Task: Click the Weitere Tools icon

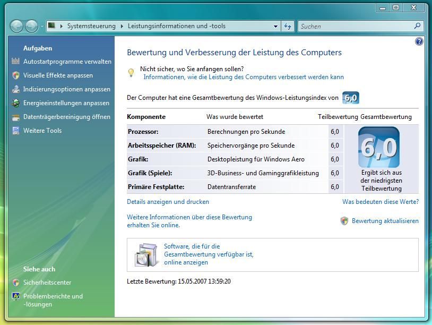Action: (16, 131)
